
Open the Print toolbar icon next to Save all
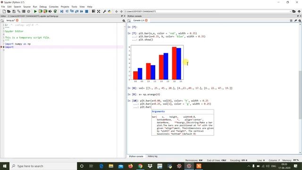tap(24, 11)
